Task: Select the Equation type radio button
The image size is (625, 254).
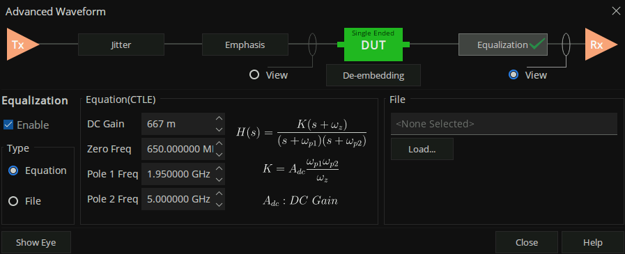Action: pyautogui.click(x=13, y=170)
